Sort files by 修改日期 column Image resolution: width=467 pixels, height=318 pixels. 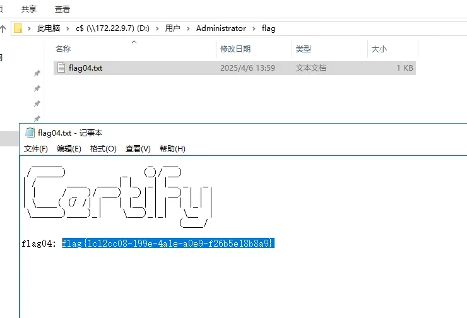235,49
